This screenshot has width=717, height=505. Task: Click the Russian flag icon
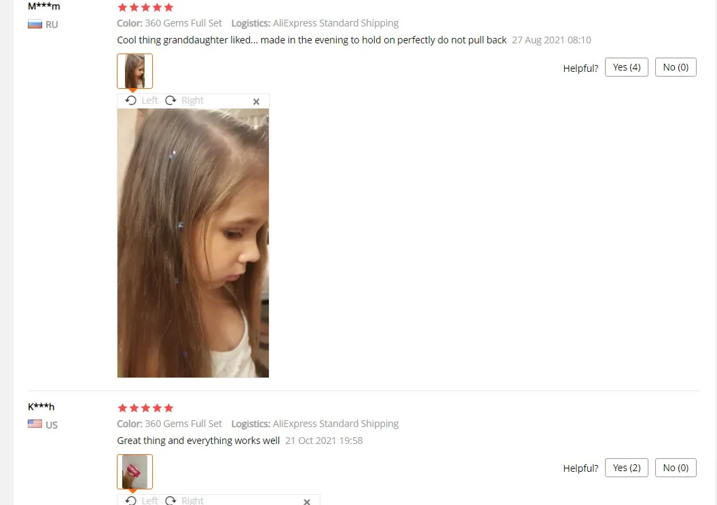35,24
